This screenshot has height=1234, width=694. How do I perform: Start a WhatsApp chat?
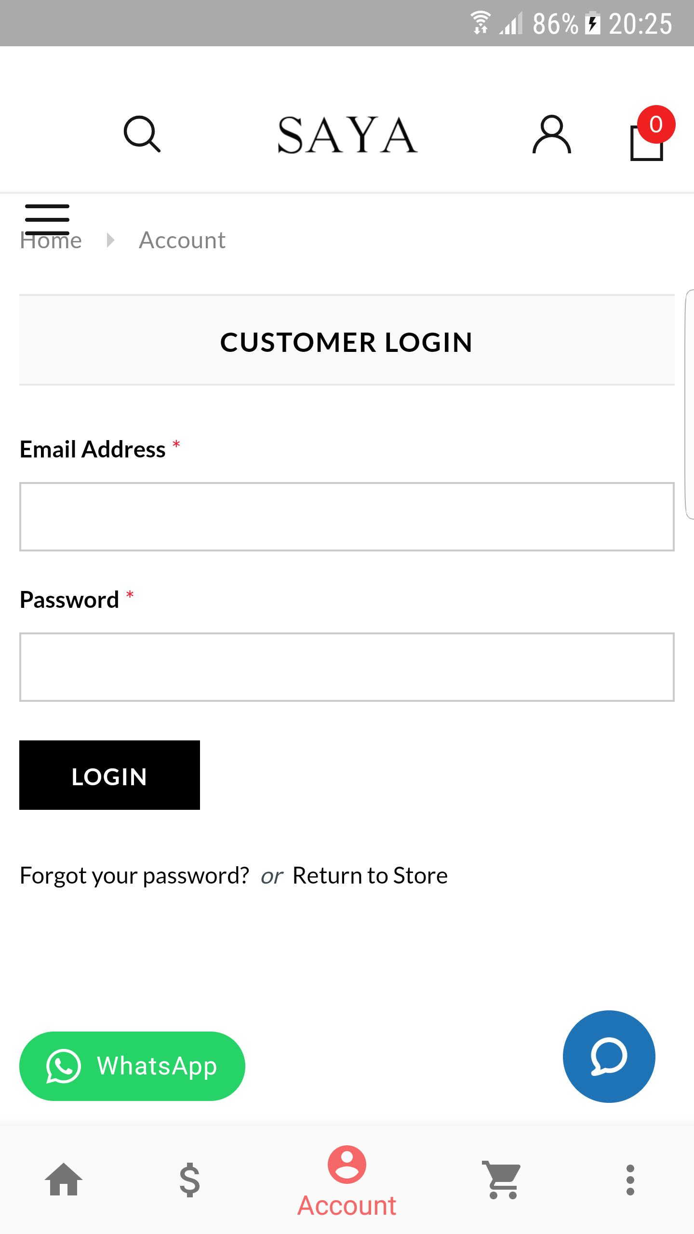pos(132,1066)
